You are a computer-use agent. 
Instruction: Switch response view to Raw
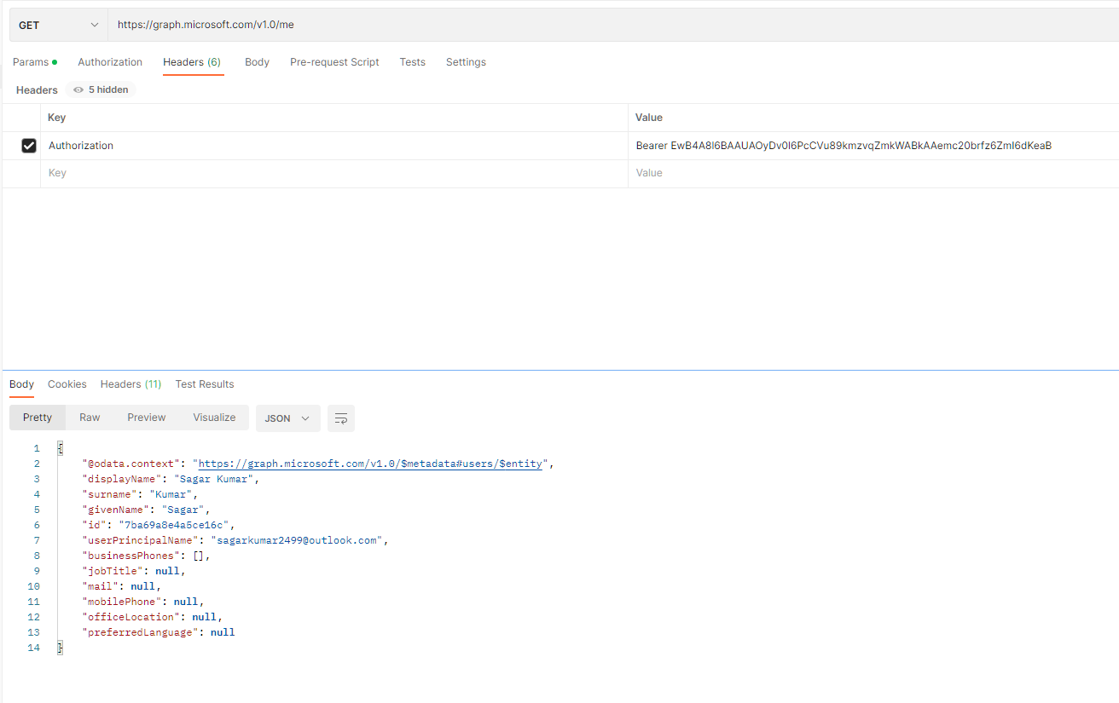coord(89,417)
